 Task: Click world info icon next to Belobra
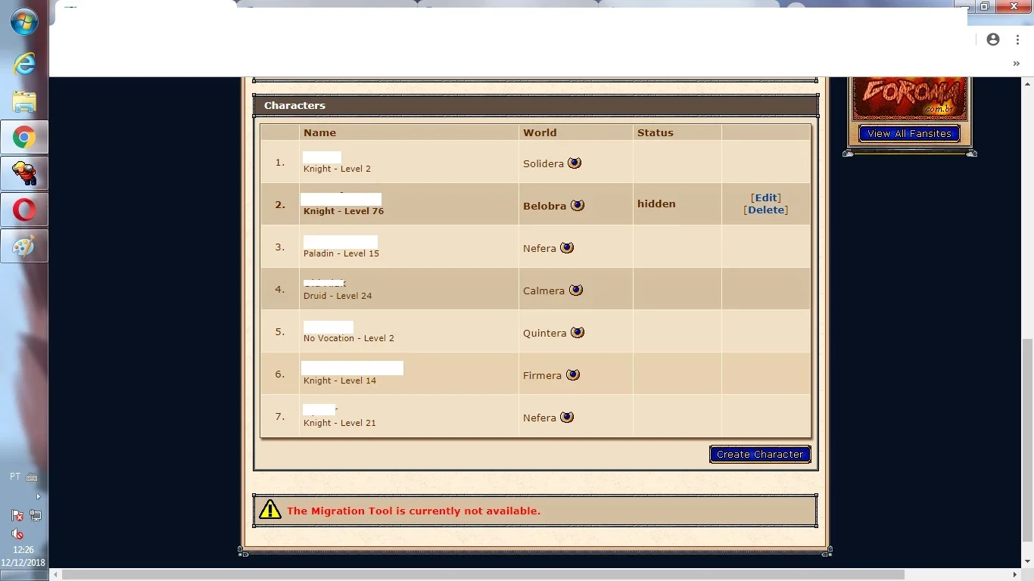pos(578,205)
